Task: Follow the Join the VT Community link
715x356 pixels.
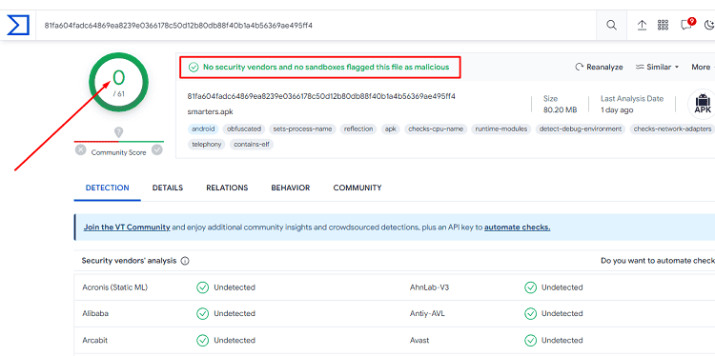Action: (127, 227)
